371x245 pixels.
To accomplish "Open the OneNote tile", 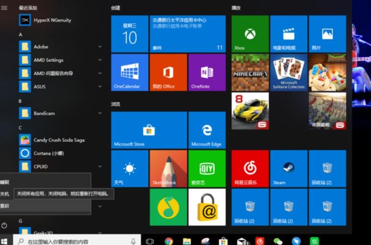I will pyautogui.click(x=207, y=72).
